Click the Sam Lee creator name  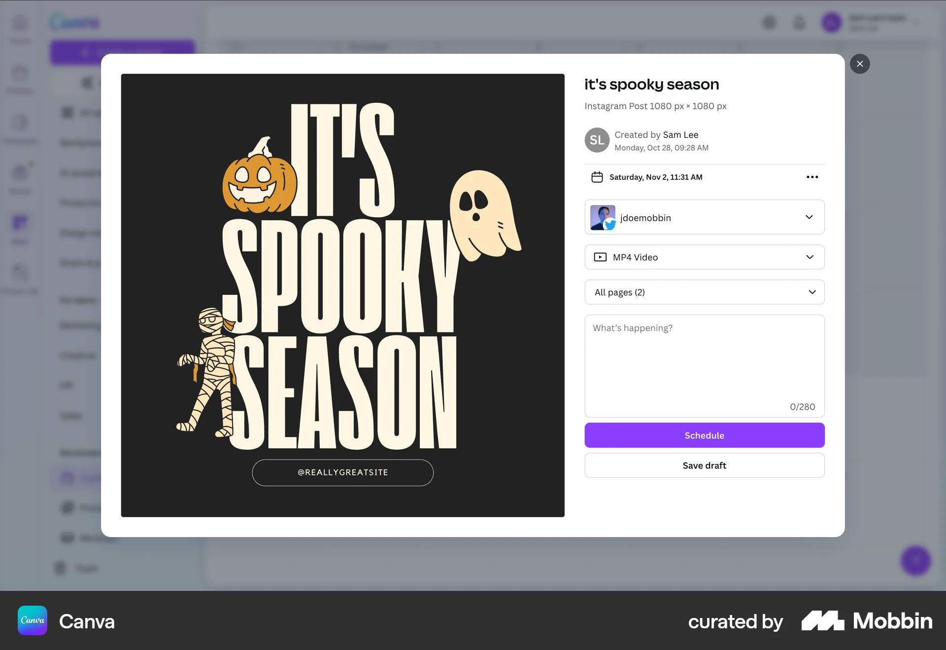[680, 134]
